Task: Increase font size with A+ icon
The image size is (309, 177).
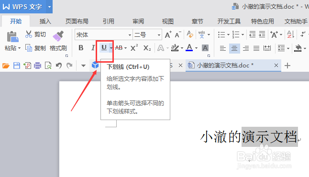Action: click(x=168, y=34)
